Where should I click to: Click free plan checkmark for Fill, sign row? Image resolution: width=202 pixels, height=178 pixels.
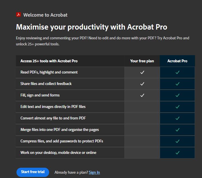142,95
